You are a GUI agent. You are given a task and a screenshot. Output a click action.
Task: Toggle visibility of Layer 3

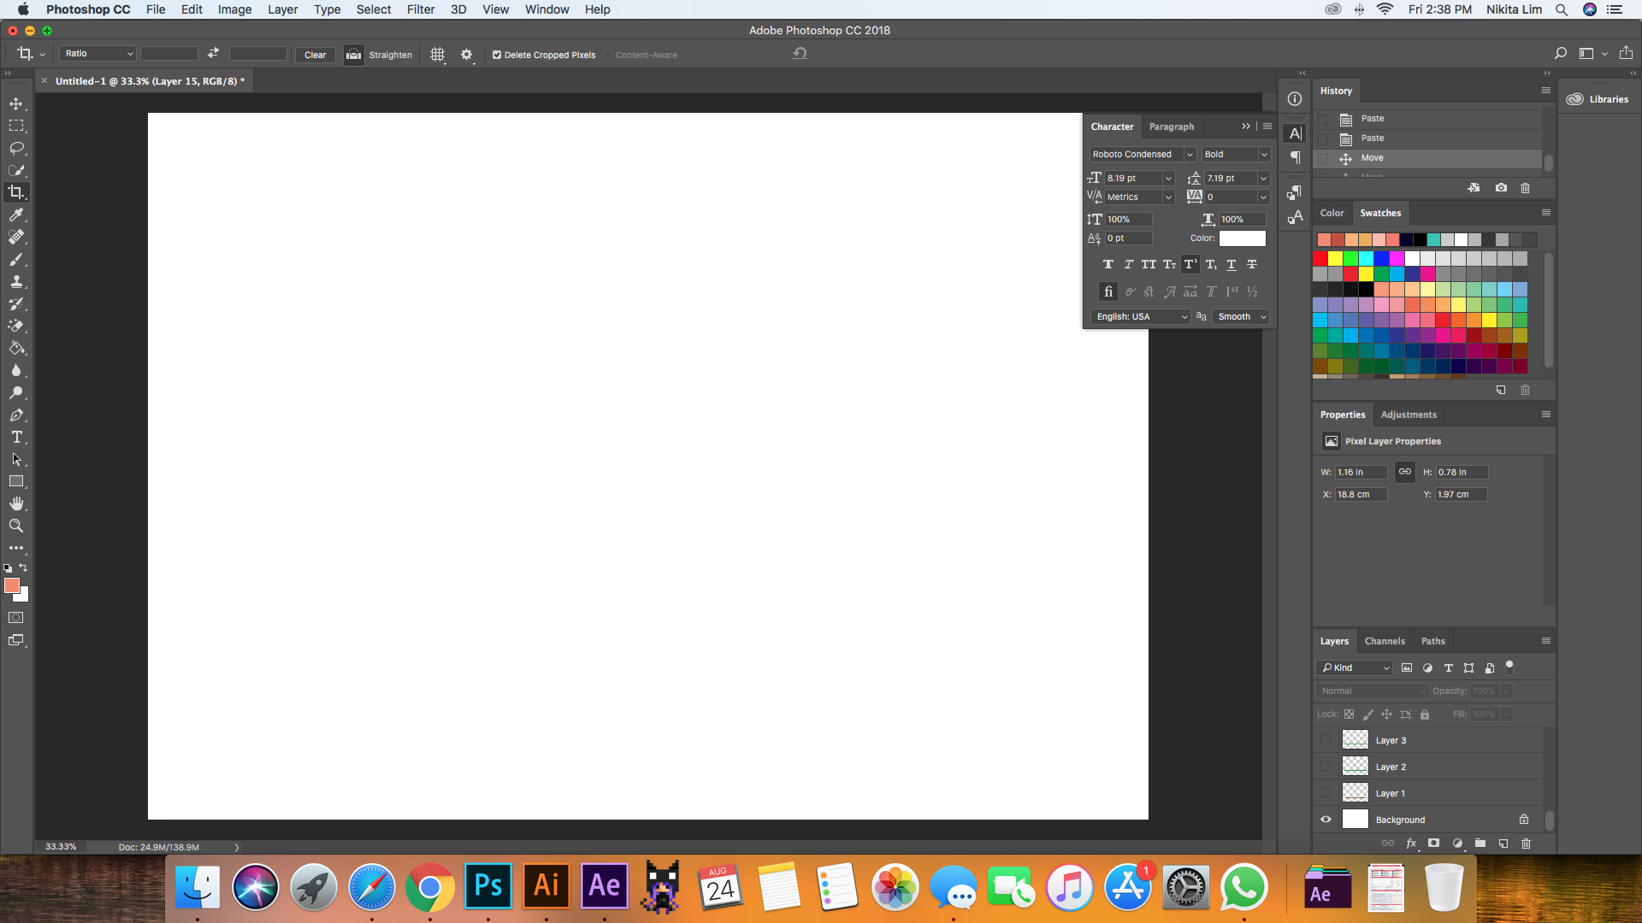(x=1325, y=739)
